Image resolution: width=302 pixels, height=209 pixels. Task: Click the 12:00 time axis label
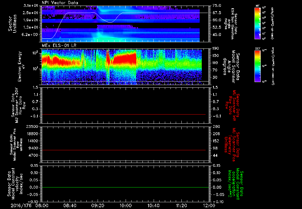click(x=209, y=205)
